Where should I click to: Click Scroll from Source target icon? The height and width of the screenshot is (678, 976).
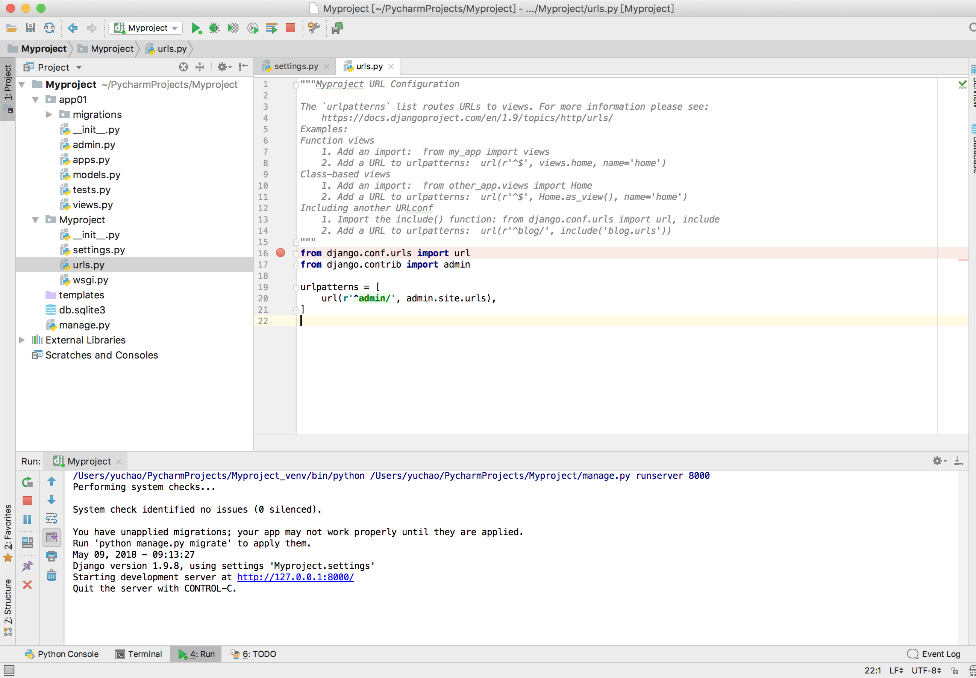point(183,67)
